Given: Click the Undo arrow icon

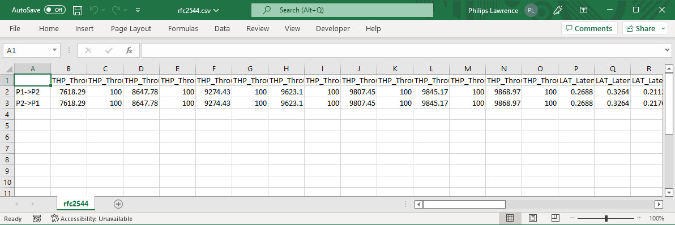Looking at the screenshot, I should point(94,10).
